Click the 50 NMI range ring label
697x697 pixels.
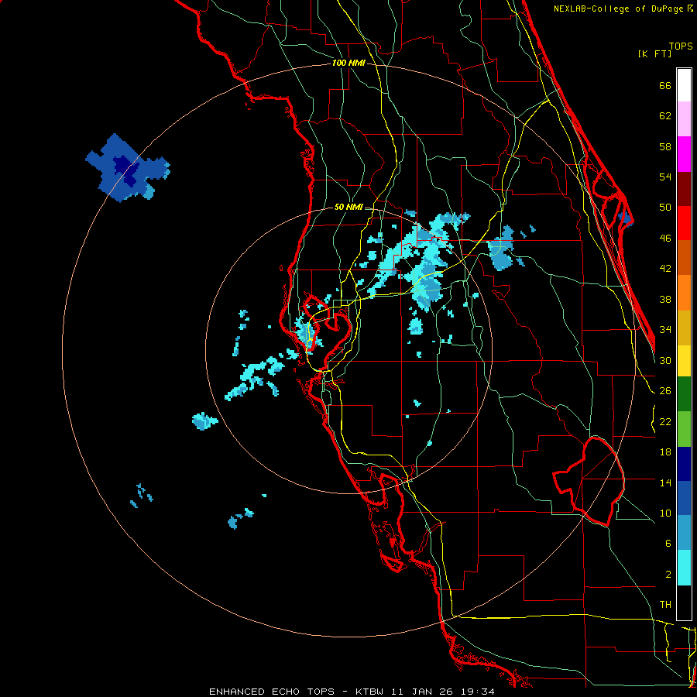tap(348, 207)
